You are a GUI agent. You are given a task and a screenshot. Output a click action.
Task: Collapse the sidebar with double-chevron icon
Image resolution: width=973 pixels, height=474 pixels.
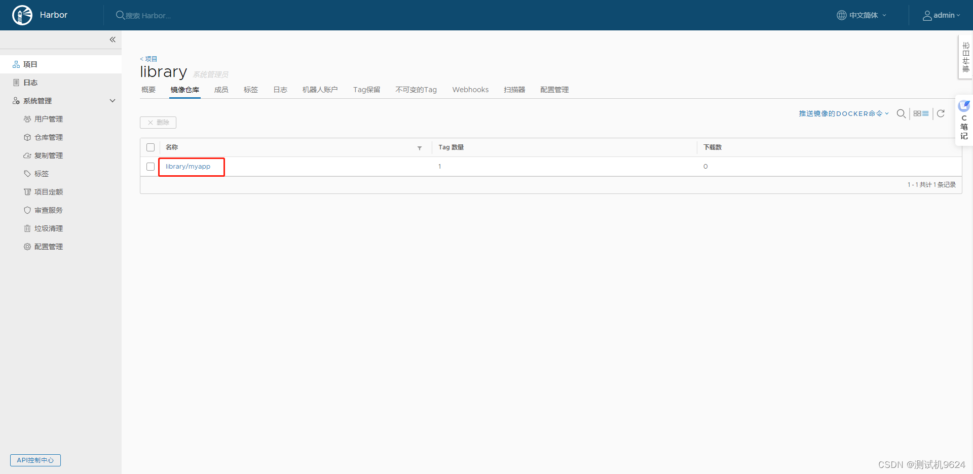pyautogui.click(x=113, y=39)
